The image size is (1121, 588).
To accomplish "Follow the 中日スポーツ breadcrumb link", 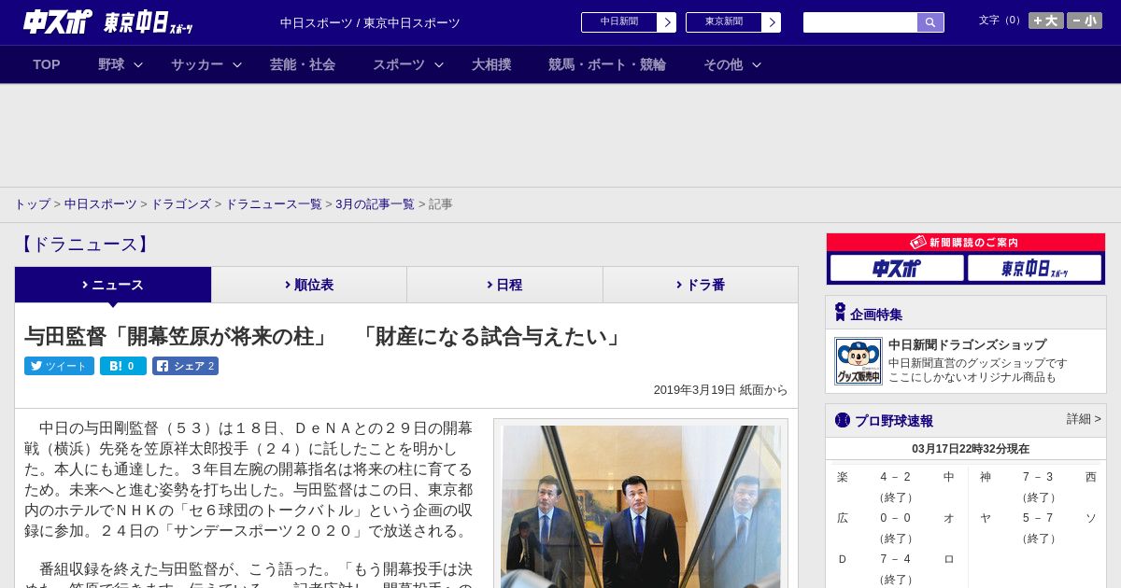I will pos(101,204).
